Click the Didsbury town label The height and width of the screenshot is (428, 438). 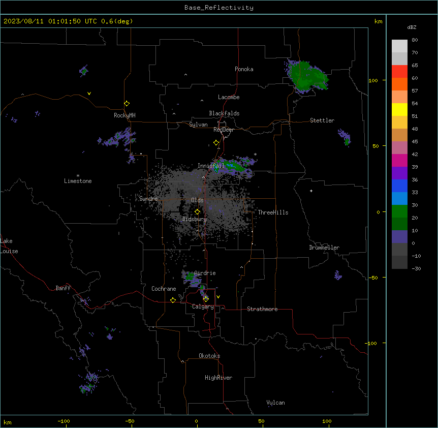[x=195, y=219]
